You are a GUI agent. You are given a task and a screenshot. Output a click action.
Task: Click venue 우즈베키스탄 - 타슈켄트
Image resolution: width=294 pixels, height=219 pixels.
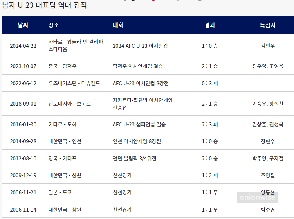[x=74, y=83]
